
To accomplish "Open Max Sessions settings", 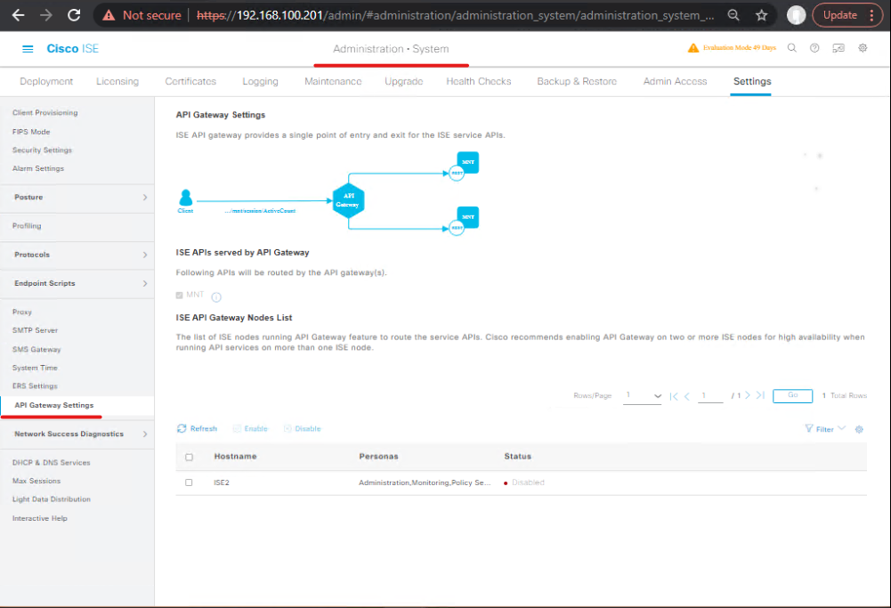I will pos(36,481).
